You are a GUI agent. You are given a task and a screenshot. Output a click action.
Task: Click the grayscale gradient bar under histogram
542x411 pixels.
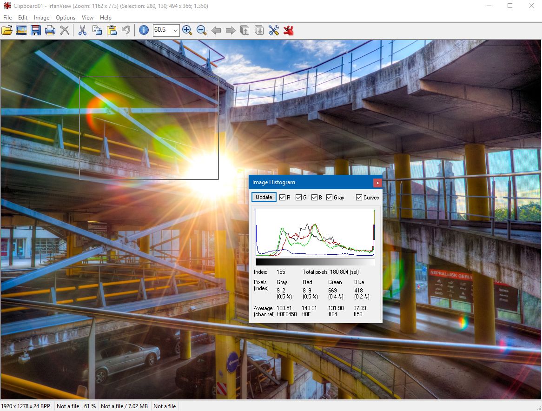coord(315,262)
